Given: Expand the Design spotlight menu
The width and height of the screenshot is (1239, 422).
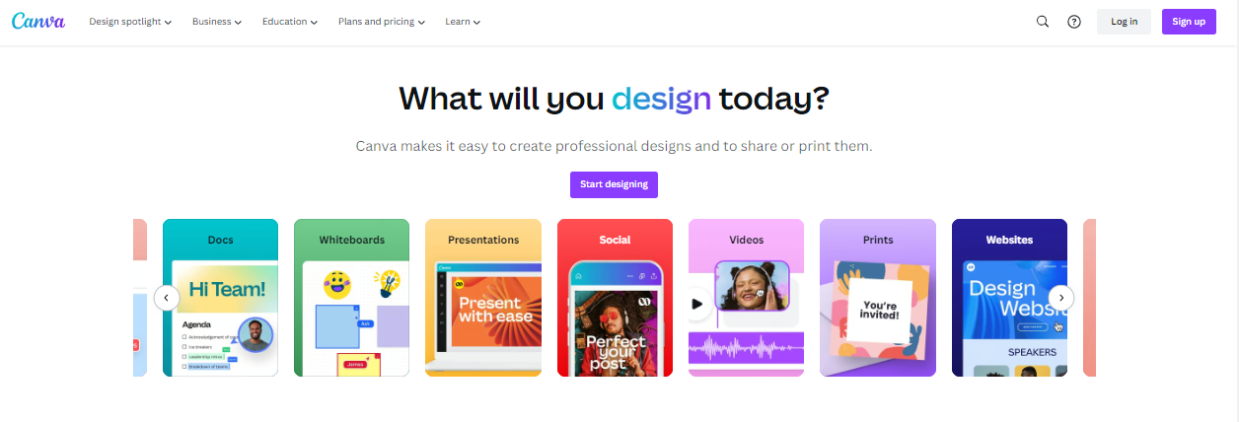Looking at the screenshot, I should coord(130,22).
